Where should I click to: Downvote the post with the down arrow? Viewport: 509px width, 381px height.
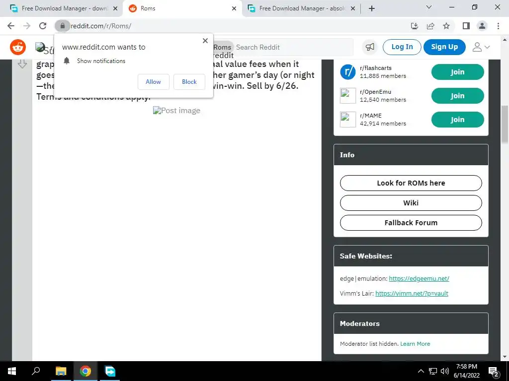[22, 64]
